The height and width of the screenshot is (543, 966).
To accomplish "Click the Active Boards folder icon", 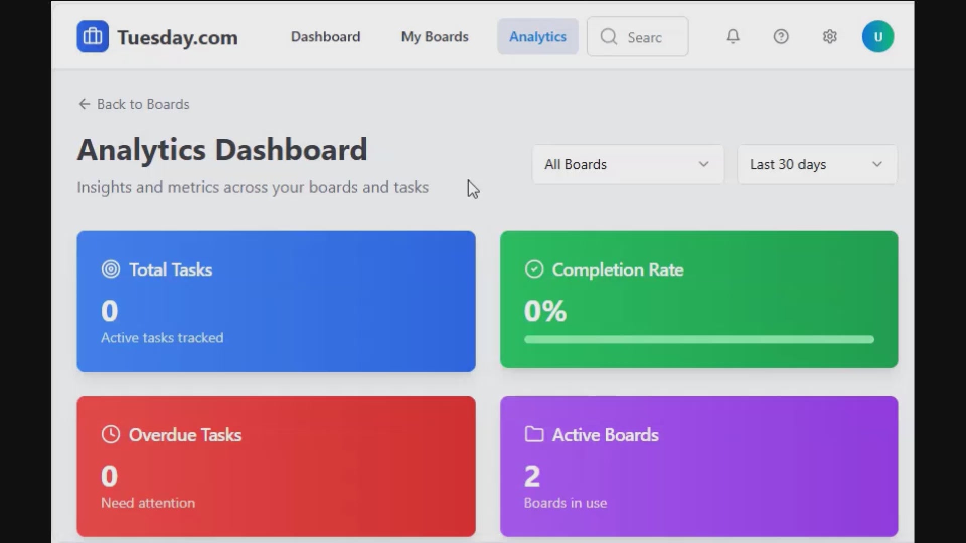I will (x=534, y=434).
